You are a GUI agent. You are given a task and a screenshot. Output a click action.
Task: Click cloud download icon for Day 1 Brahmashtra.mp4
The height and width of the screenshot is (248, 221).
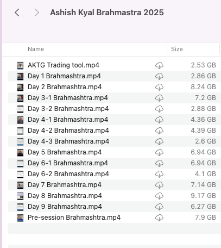pyautogui.click(x=159, y=76)
